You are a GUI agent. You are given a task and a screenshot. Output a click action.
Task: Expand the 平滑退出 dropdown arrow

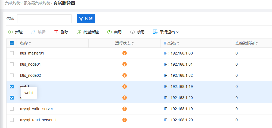coord(177,32)
